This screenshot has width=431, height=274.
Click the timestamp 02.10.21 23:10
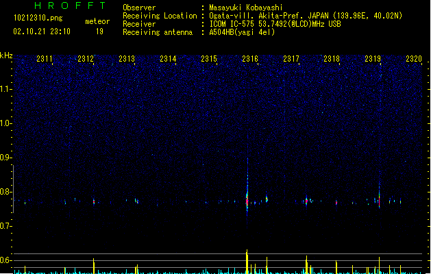click(x=42, y=32)
